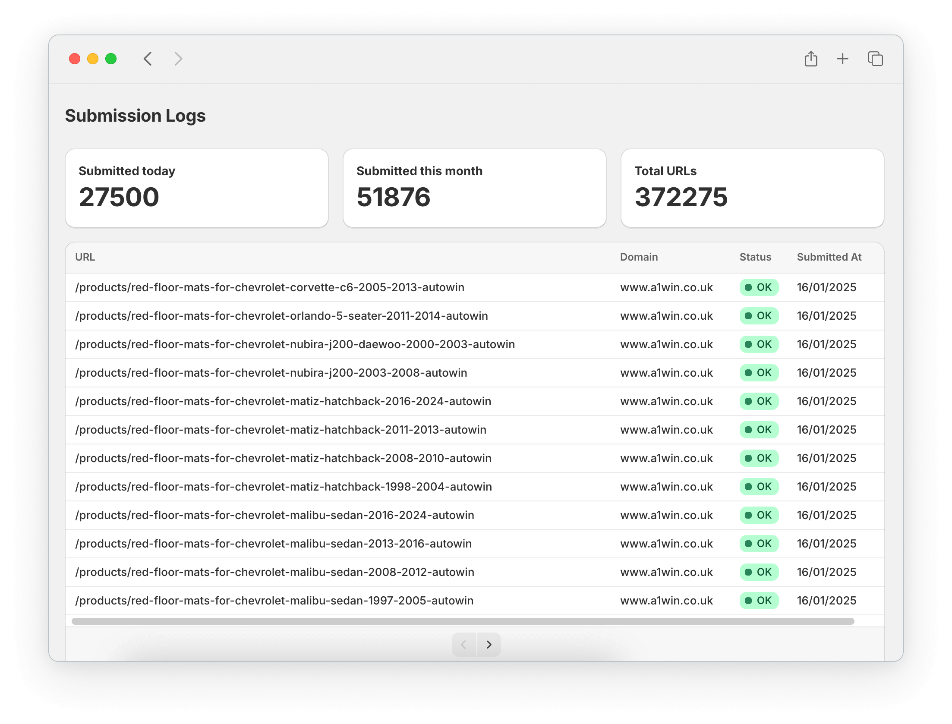Click the red close window button
The width and height of the screenshot is (952, 724).
point(75,59)
